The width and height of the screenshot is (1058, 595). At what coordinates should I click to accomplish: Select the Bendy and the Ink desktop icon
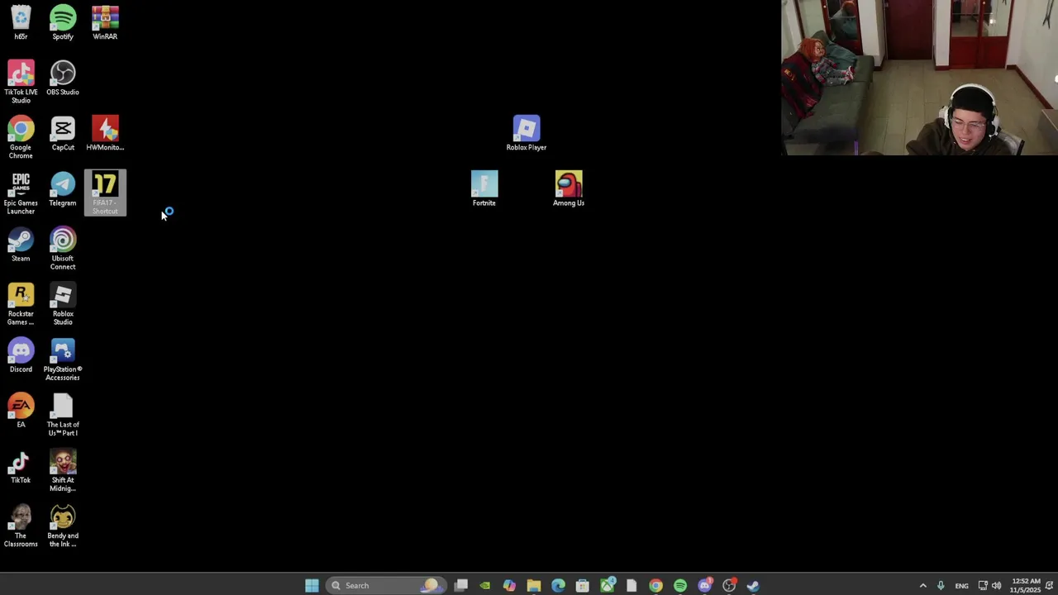click(63, 525)
